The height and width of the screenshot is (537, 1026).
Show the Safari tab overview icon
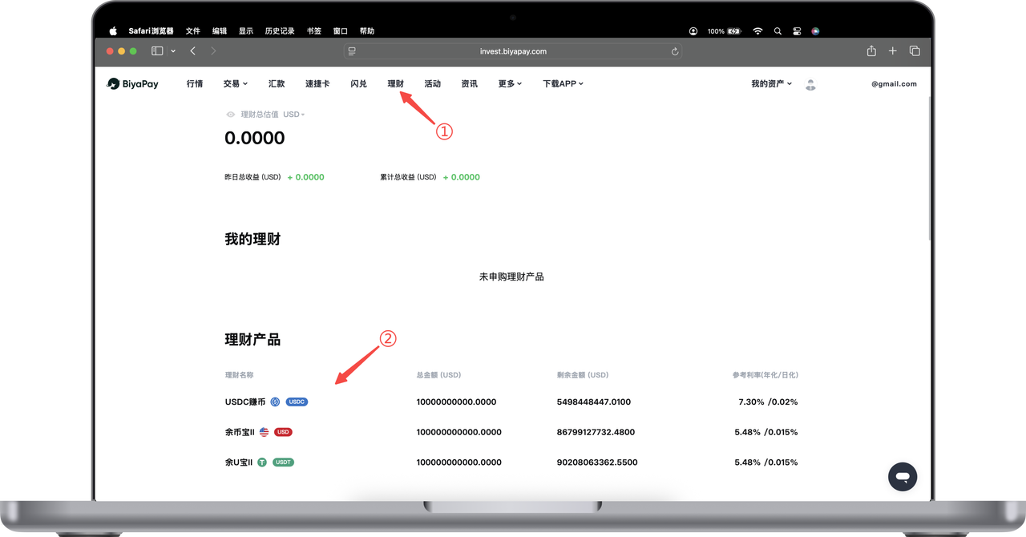[915, 51]
